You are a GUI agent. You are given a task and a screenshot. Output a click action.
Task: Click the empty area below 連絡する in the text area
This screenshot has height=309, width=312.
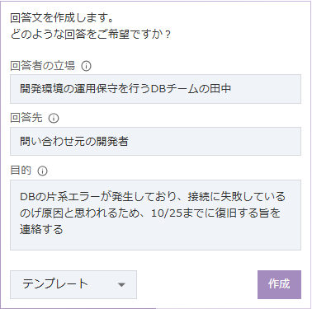point(155,243)
